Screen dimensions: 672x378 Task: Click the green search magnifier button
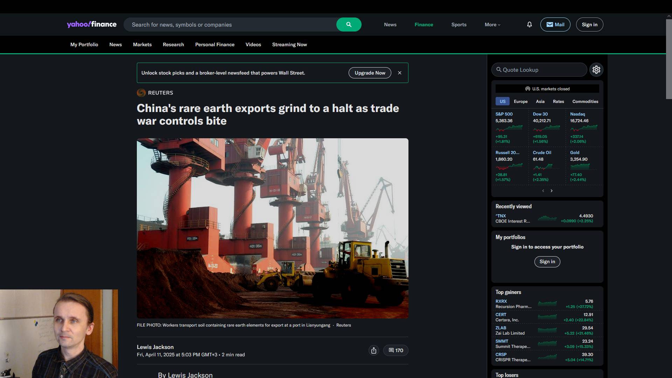pyautogui.click(x=349, y=24)
